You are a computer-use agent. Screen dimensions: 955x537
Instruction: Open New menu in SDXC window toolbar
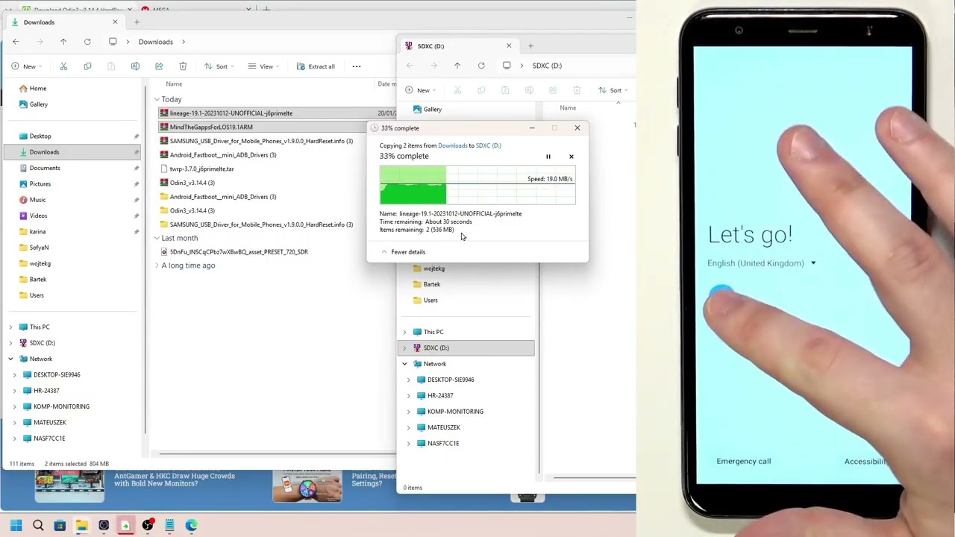[x=420, y=90]
